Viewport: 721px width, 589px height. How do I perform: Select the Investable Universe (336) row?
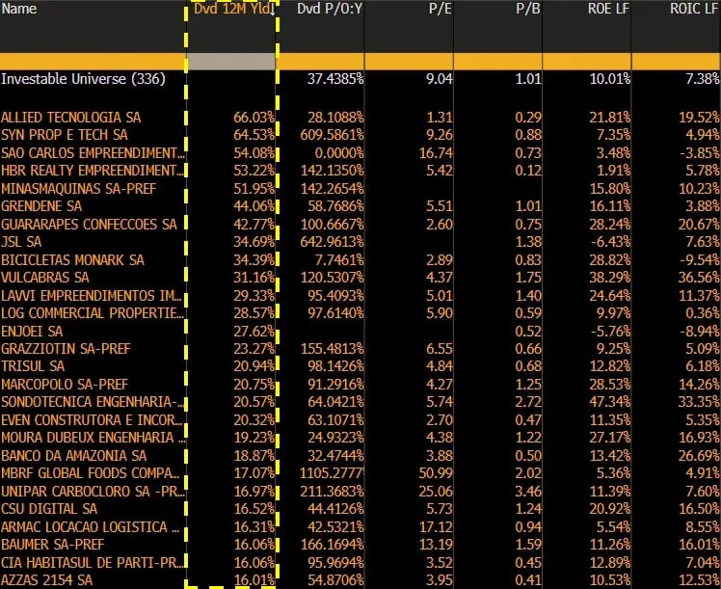360,79
